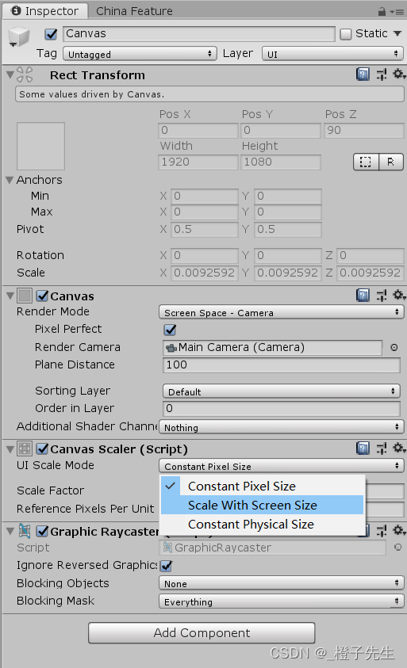Open Rect Transform preset selector icon
The width and height of the screenshot is (407, 668).
382,74
